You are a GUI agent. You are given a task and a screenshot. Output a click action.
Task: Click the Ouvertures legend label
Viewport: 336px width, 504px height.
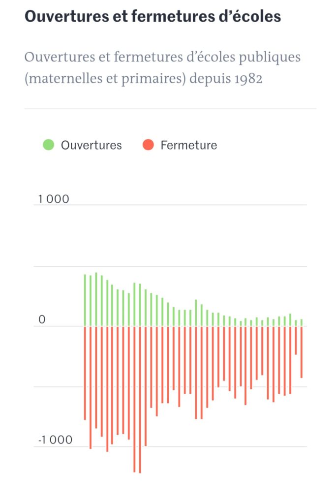pos(91,145)
